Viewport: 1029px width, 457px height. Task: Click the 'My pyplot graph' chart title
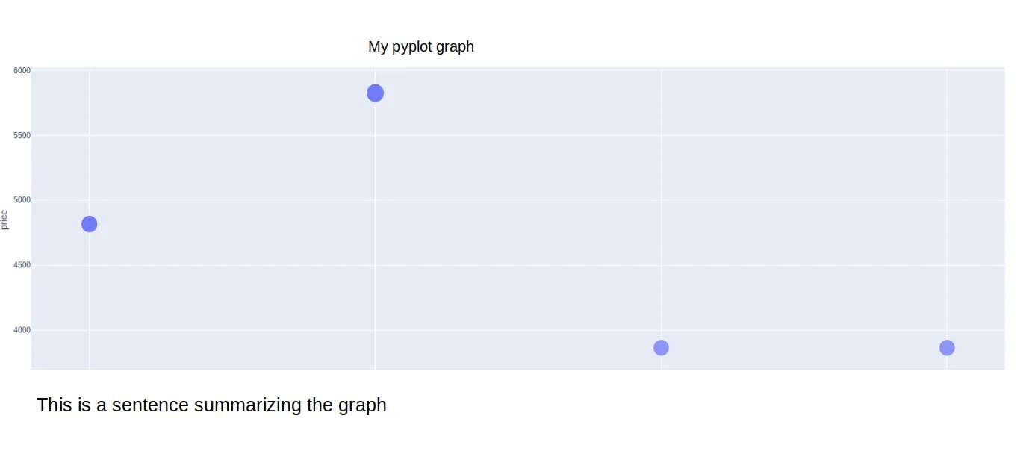pyautogui.click(x=421, y=46)
